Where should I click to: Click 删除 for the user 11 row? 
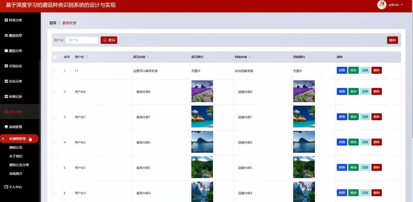[377, 70]
